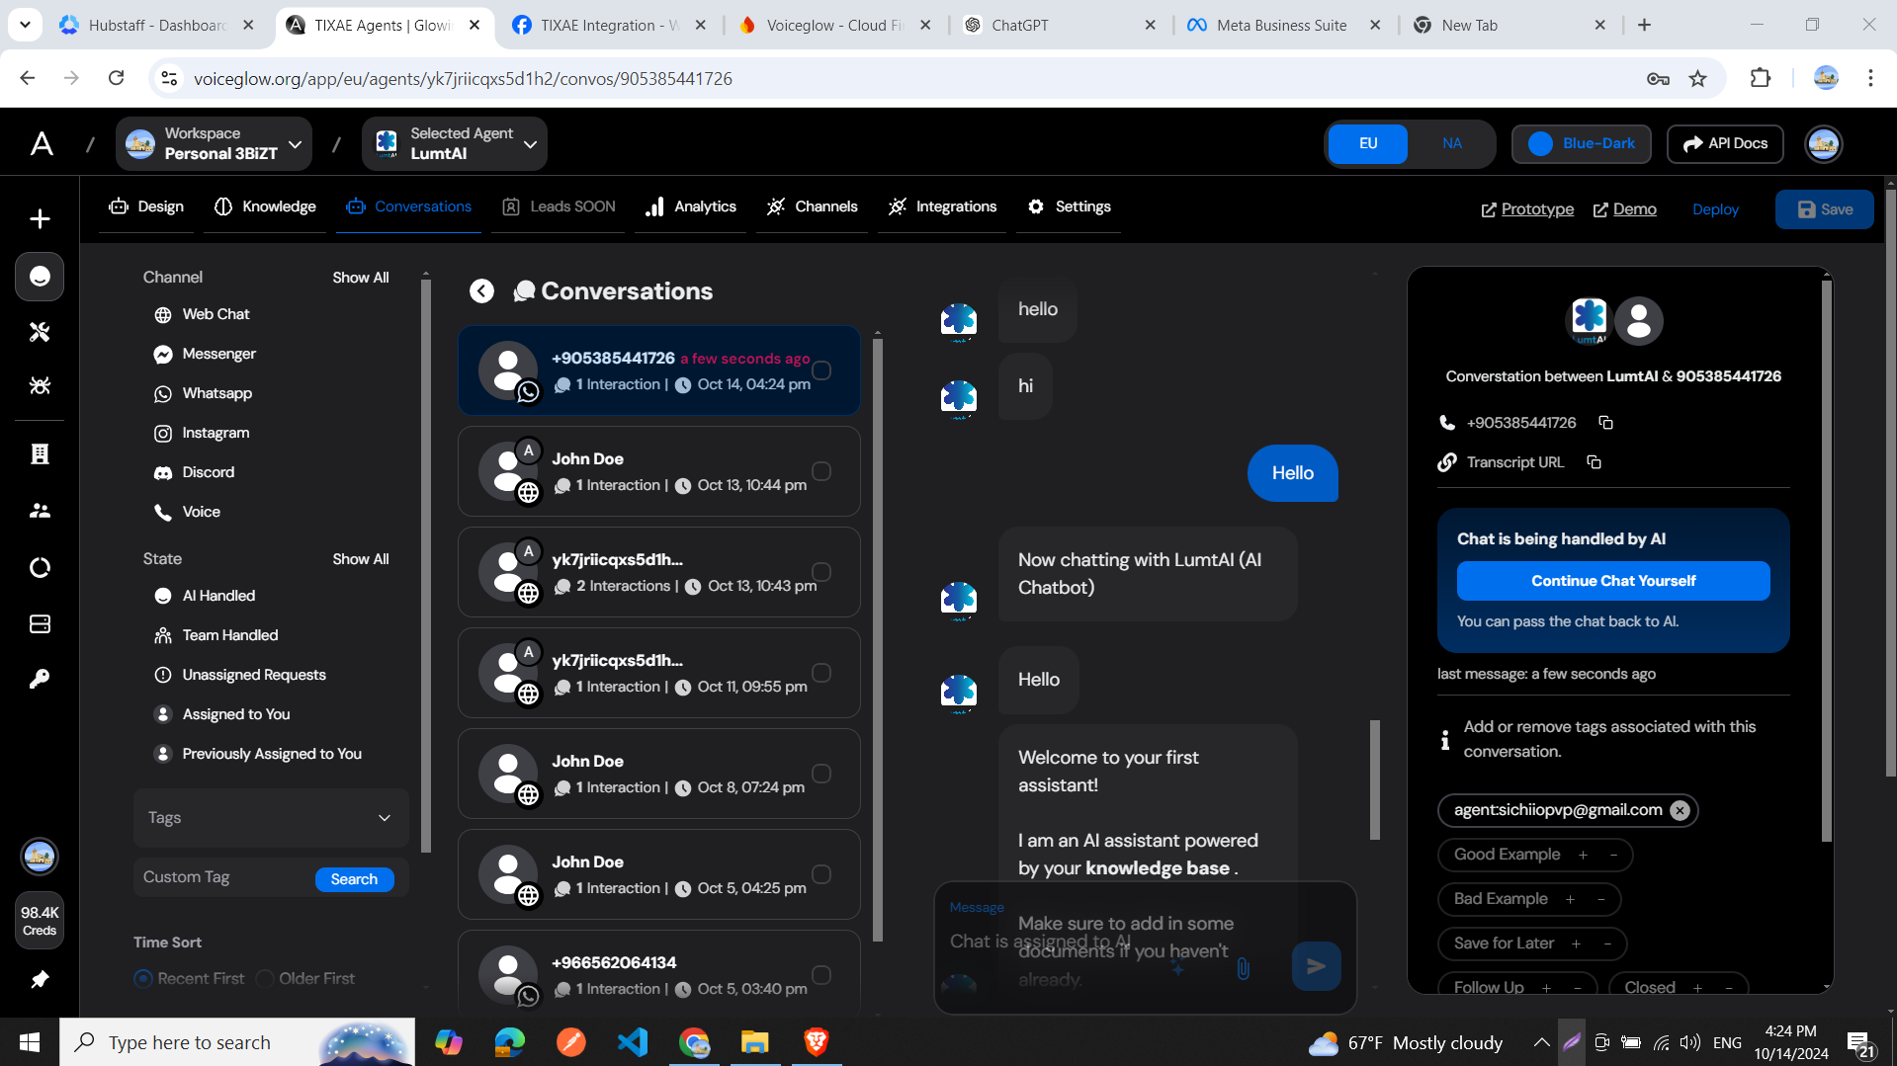Copy the Transcript URL

[1594, 462]
